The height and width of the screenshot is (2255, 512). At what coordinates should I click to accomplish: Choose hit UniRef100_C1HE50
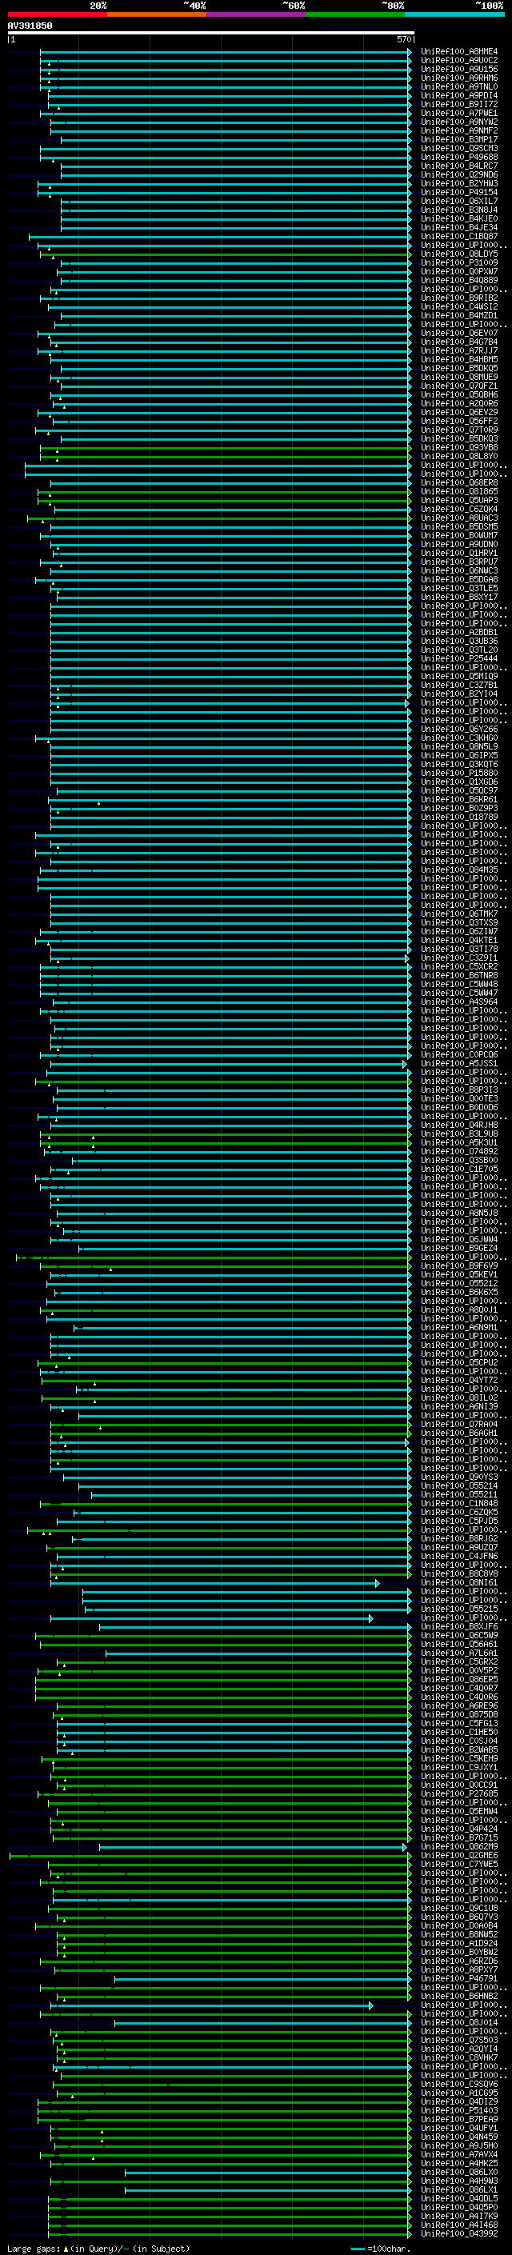click(458, 1733)
